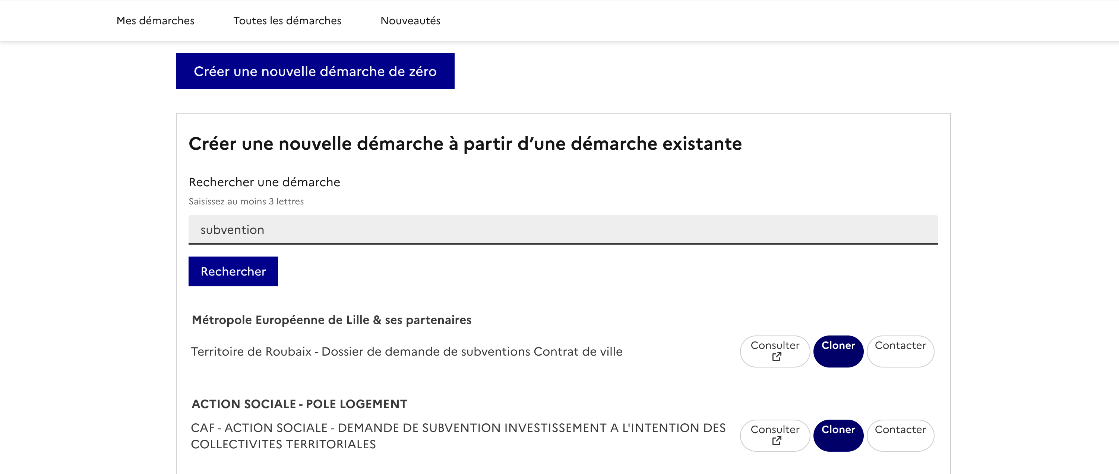Image resolution: width=1119 pixels, height=474 pixels.
Task: Select the Territoire de Roubaix dossier title
Action: tap(407, 351)
